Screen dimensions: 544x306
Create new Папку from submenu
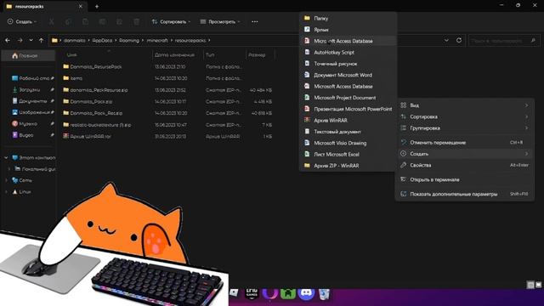click(x=348, y=18)
